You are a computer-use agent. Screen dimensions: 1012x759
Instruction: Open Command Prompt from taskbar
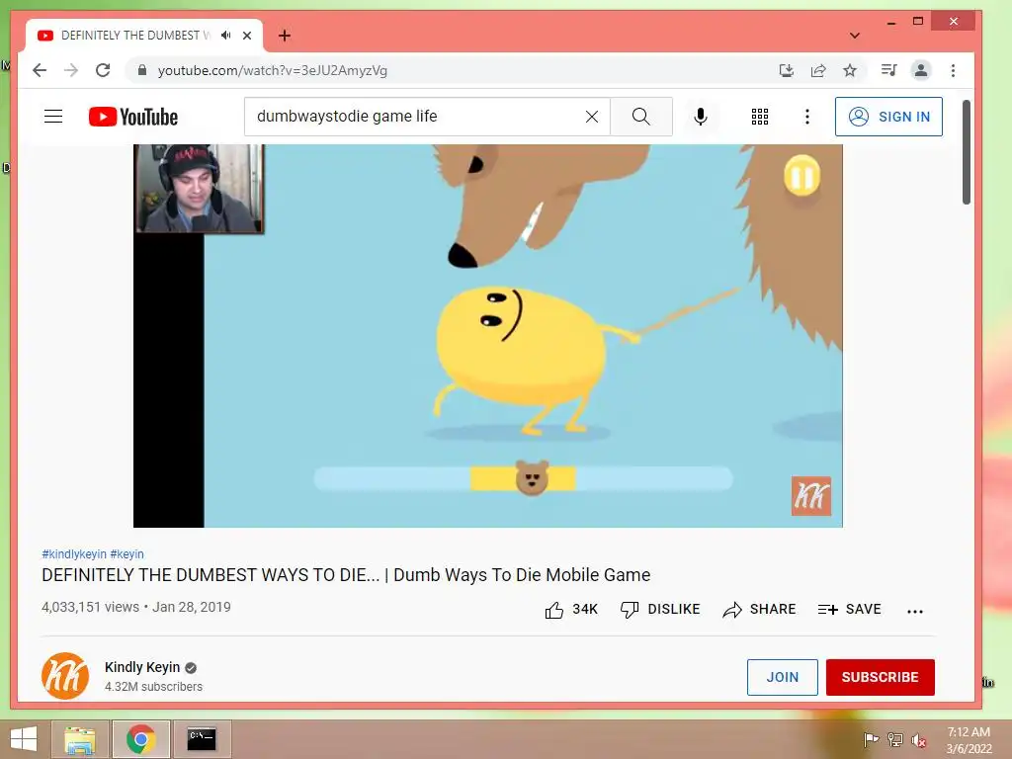point(202,739)
